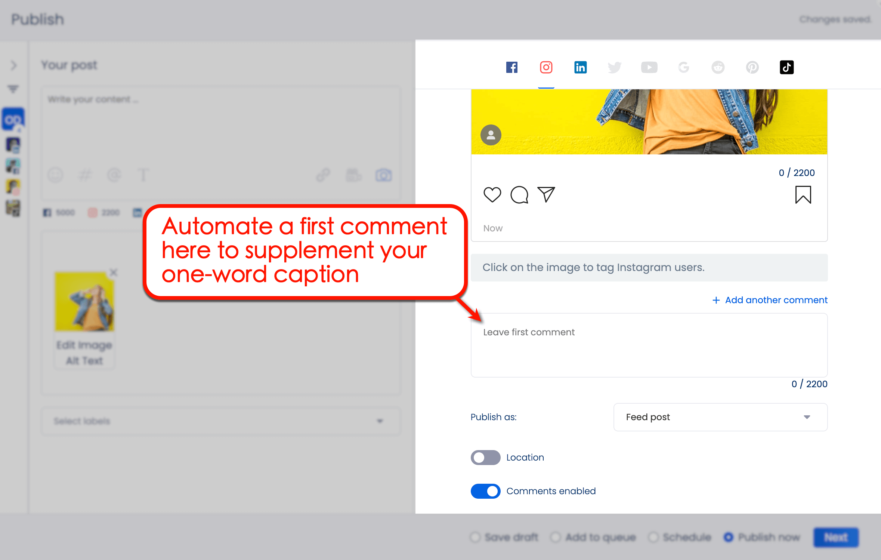Click Add another comment link
Screen dimensions: 881x560
pyautogui.click(x=770, y=300)
